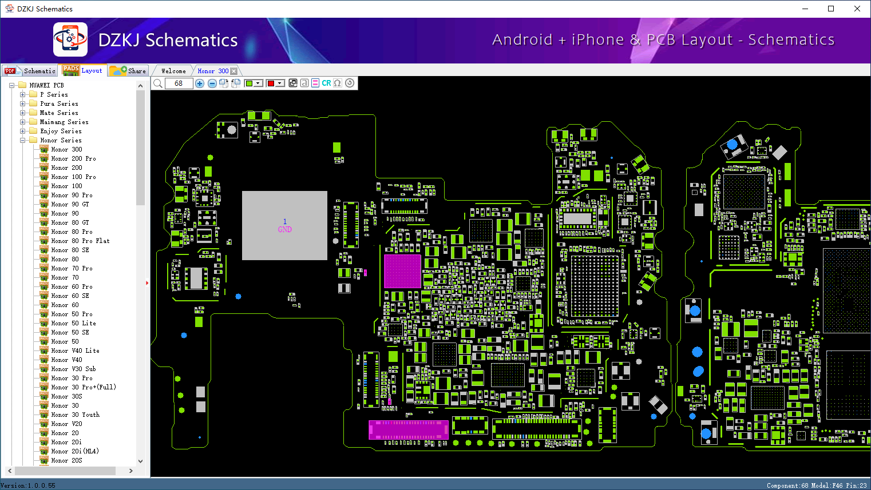This screenshot has width=871, height=490.
Task: Click the gray GND shield component
Action: pos(284,225)
